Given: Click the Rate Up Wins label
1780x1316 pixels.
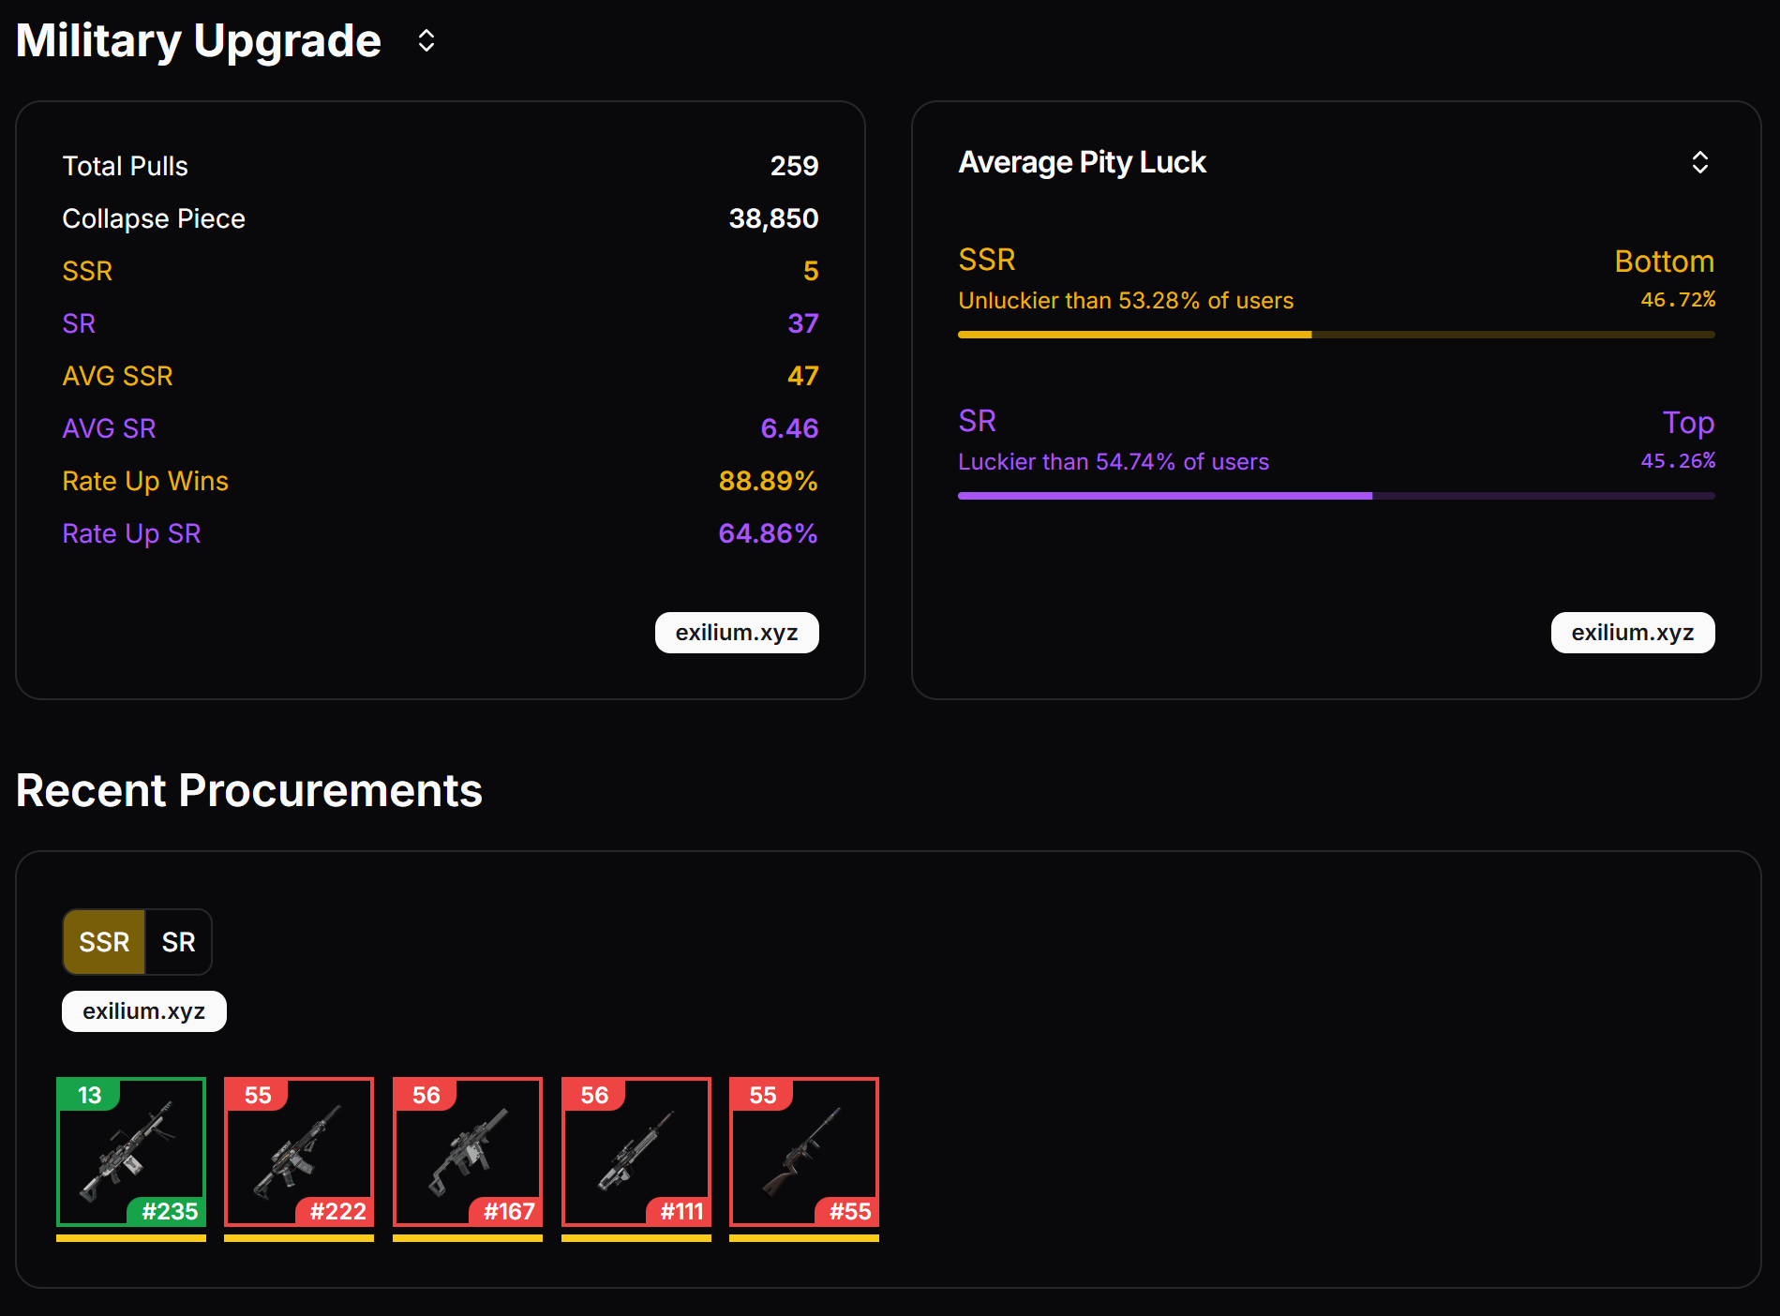Looking at the screenshot, I should [145, 481].
